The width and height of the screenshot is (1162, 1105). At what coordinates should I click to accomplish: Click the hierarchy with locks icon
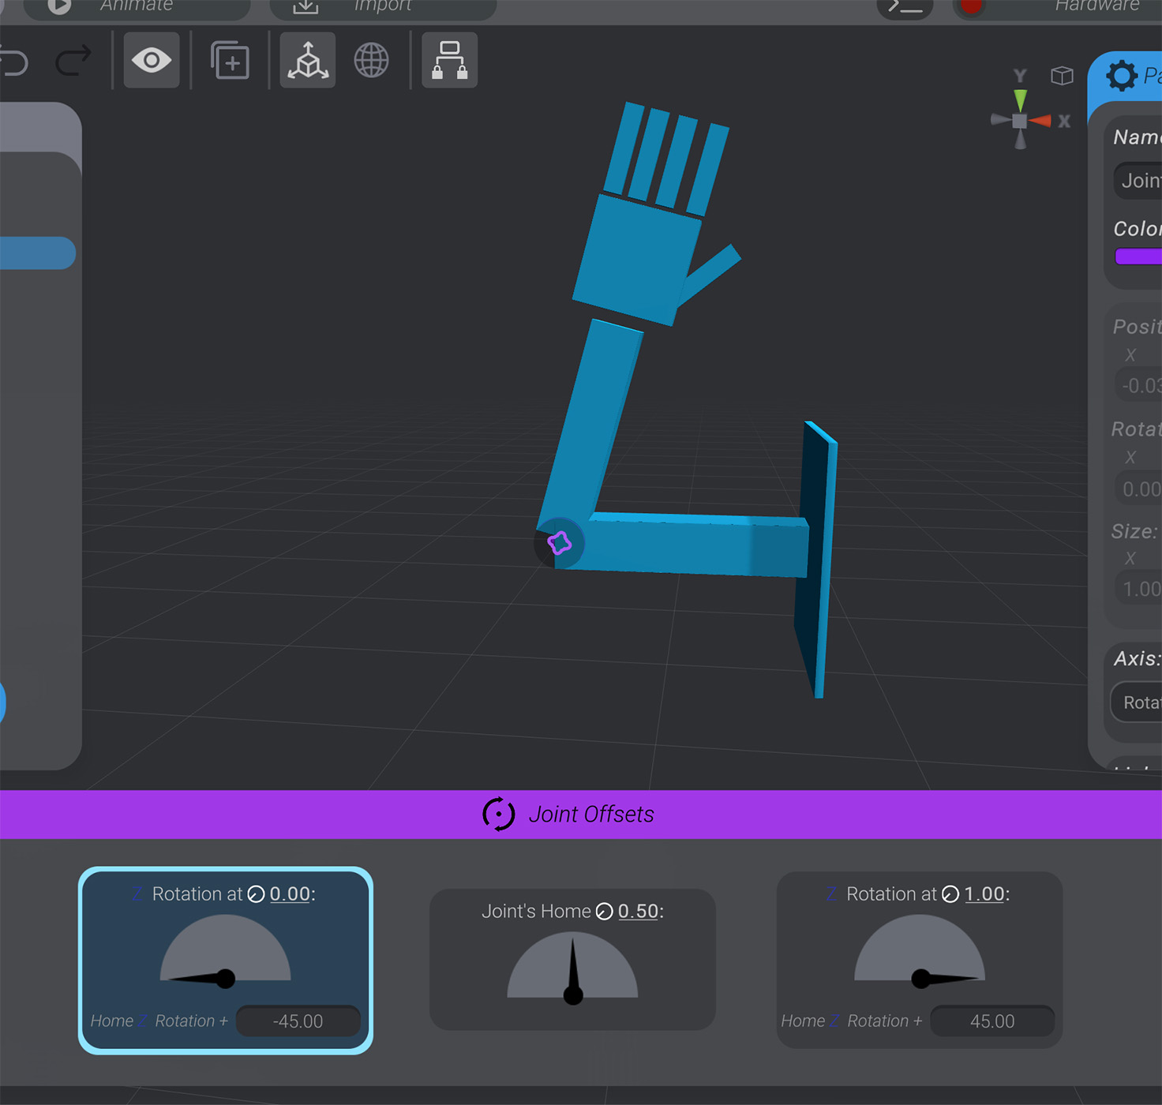pos(448,60)
